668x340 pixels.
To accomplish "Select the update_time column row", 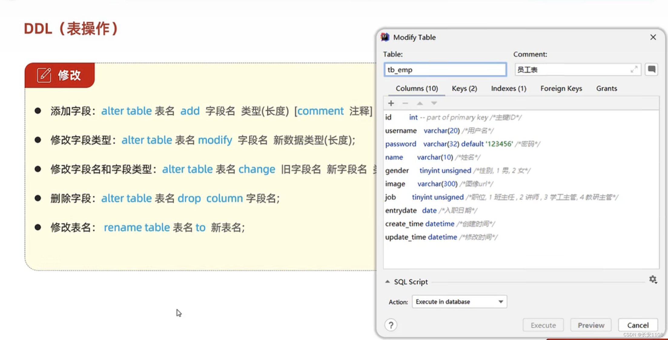I will click(x=521, y=237).
